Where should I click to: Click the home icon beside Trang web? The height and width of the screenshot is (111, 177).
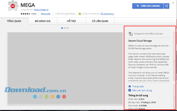tap(130, 86)
